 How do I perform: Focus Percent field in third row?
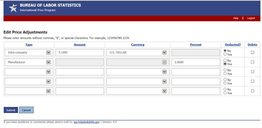(x=196, y=72)
